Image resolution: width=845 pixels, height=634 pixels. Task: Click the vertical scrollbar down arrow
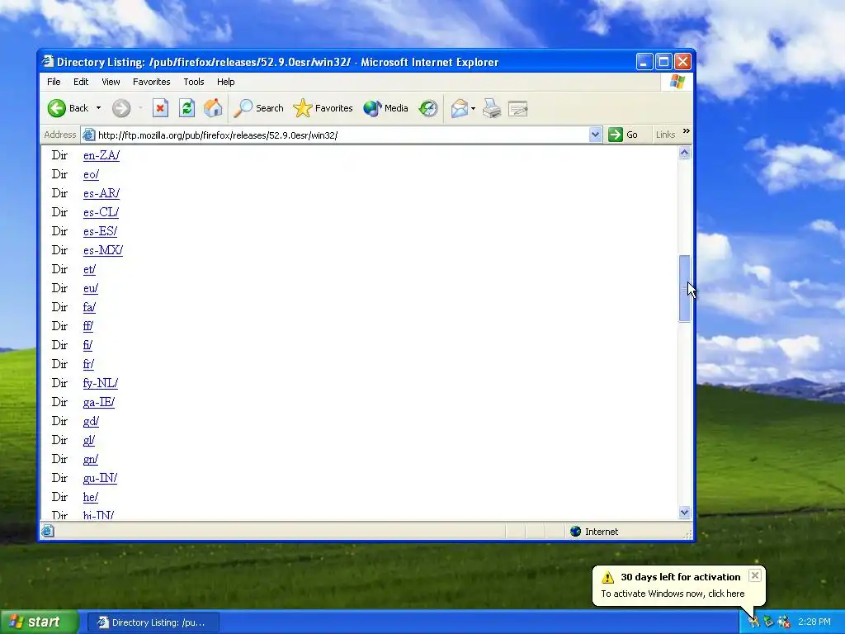click(684, 512)
